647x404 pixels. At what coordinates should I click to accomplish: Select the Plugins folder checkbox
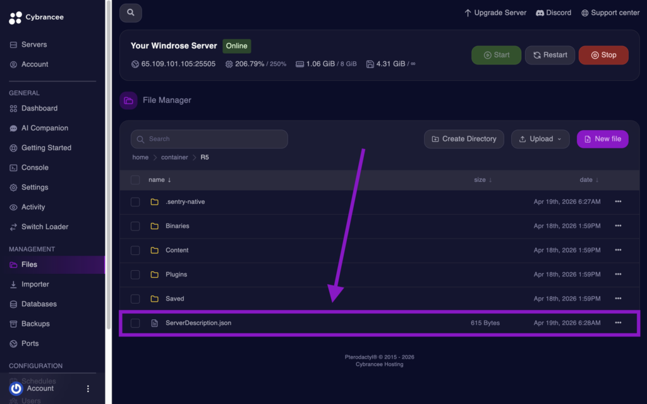pyautogui.click(x=135, y=274)
